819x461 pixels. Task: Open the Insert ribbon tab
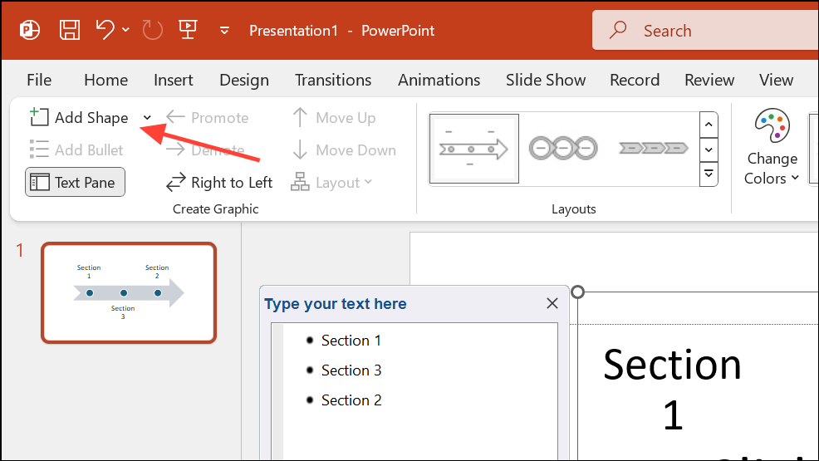pos(173,80)
